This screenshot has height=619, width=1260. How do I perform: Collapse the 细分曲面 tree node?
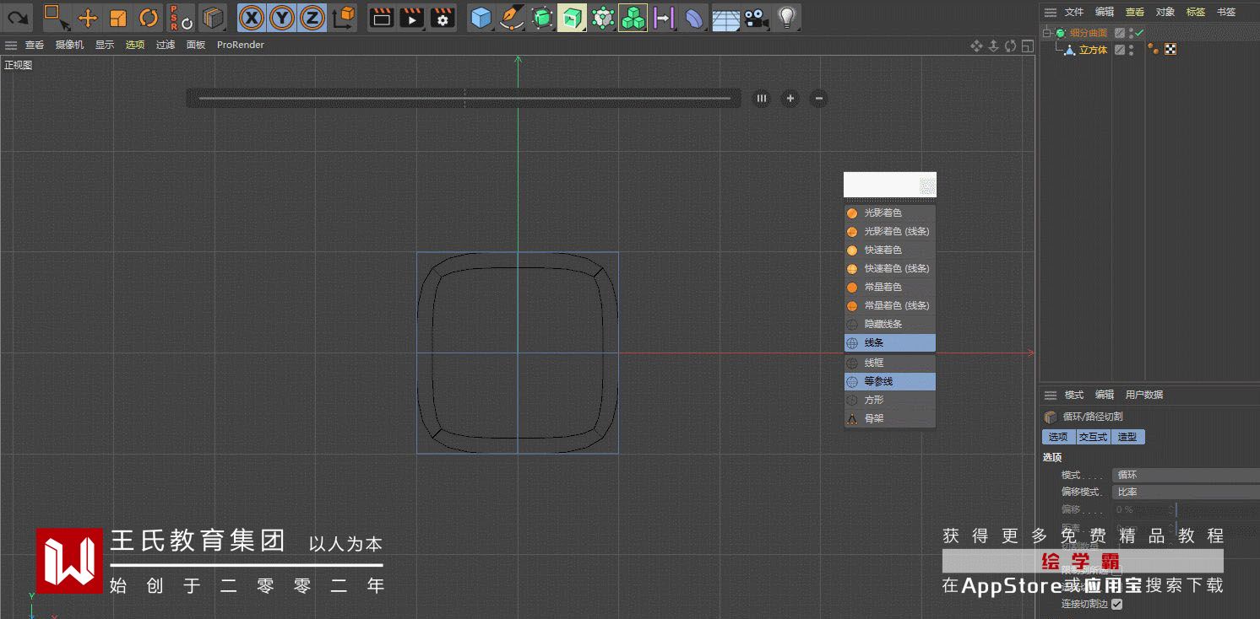point(1047,33)
